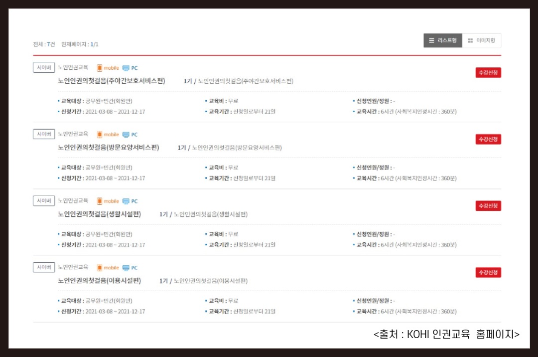Click 수강신청 for 생활시설편 course

point(488,206)
